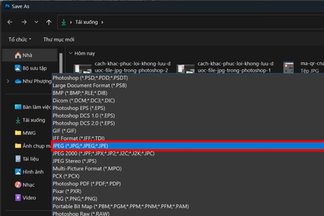Click the green download icon in address bar
Image resolution: width=324 pixels, height=216 pixels.
click(x=64, y=22)
